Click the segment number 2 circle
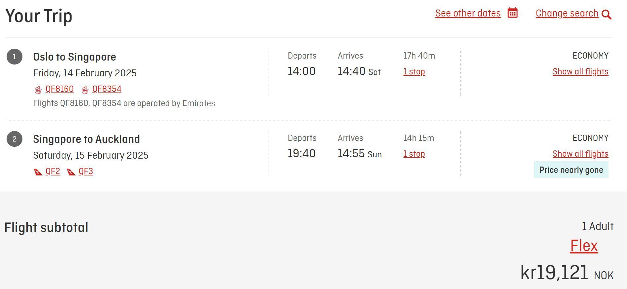The image size is (627, 289). (x=14, y=139)
